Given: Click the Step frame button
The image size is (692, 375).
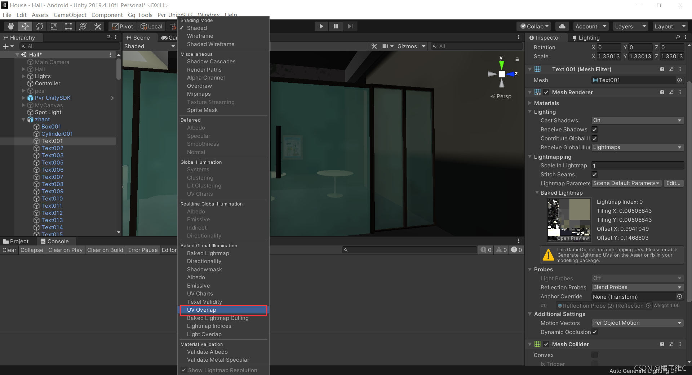Looking at the screenshot, I should pyautogui.click(x=350, y=26).
